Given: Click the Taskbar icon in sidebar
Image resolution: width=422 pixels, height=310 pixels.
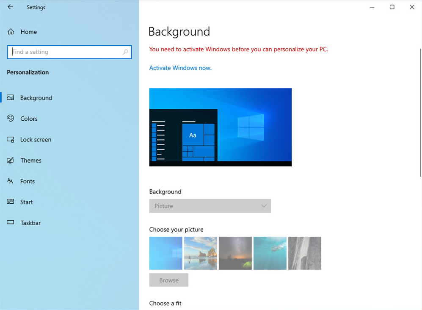Looking at the screenshot, I should pyautogui.click(x=10, y=222).
